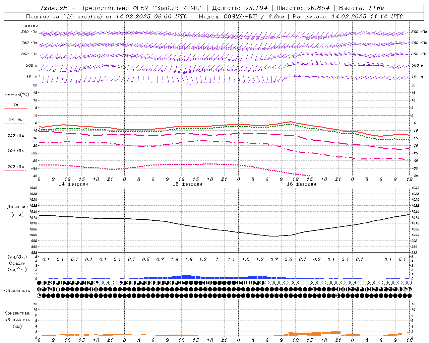
Task: Select forecast start time '14.02.2025 06:00 UTC'
Action: (151, 16)
